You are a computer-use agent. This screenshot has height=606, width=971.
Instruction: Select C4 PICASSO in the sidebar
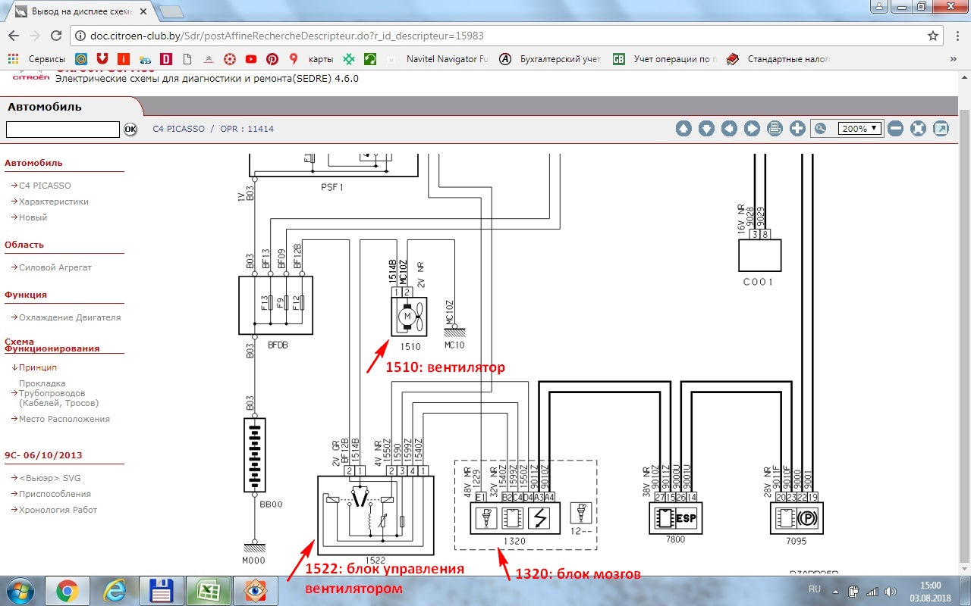tap(45, 186)
